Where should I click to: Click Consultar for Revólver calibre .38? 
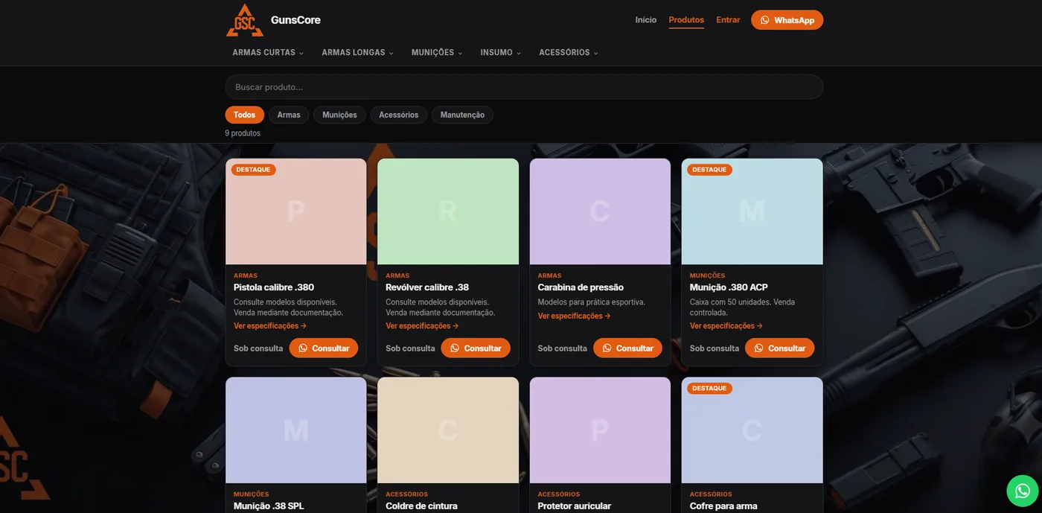476,348
